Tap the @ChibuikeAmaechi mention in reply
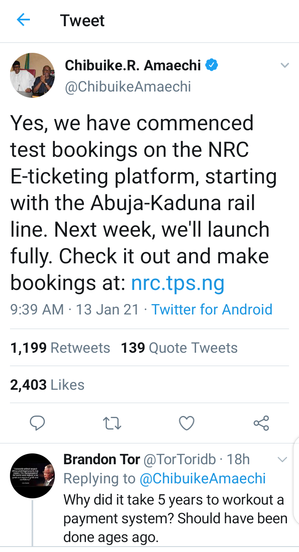The width and height of the screenshot is (299, 552). (x=203, y=478)
